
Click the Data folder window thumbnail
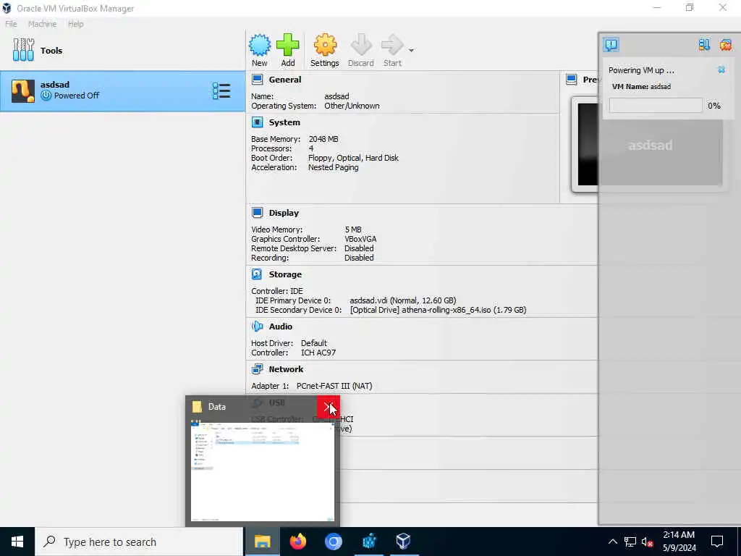(x=262, y=471)
